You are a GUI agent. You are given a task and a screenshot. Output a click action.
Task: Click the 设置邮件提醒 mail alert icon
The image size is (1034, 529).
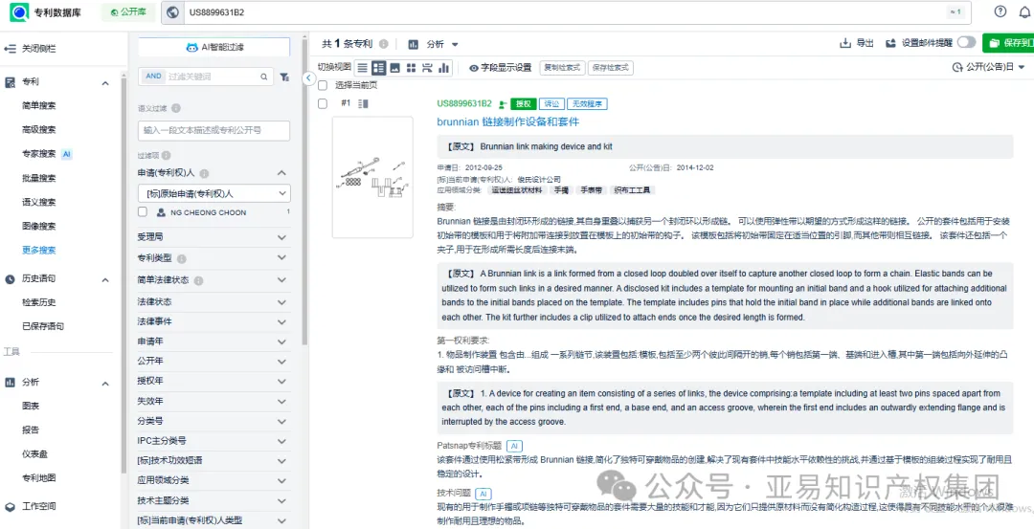[x=891, y=43]
